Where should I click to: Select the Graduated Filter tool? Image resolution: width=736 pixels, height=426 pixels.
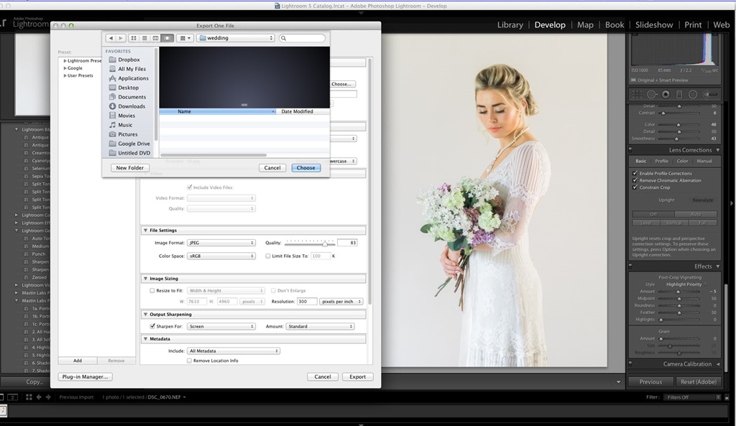pyautogui.click(x=679, y=94)
